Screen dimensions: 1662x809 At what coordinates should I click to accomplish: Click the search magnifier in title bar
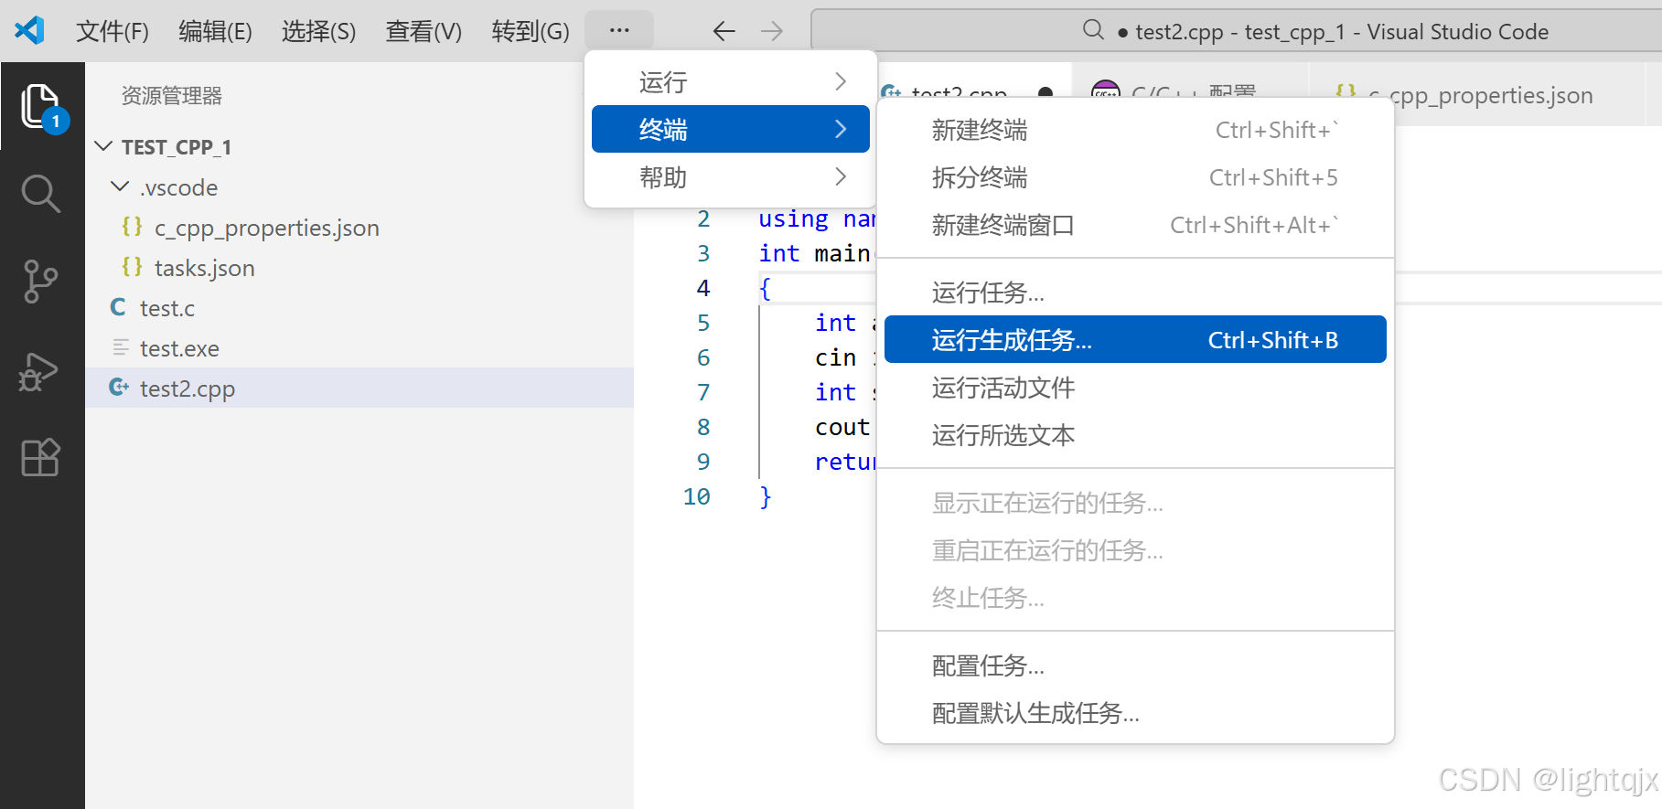click(x=1093, y=29)
